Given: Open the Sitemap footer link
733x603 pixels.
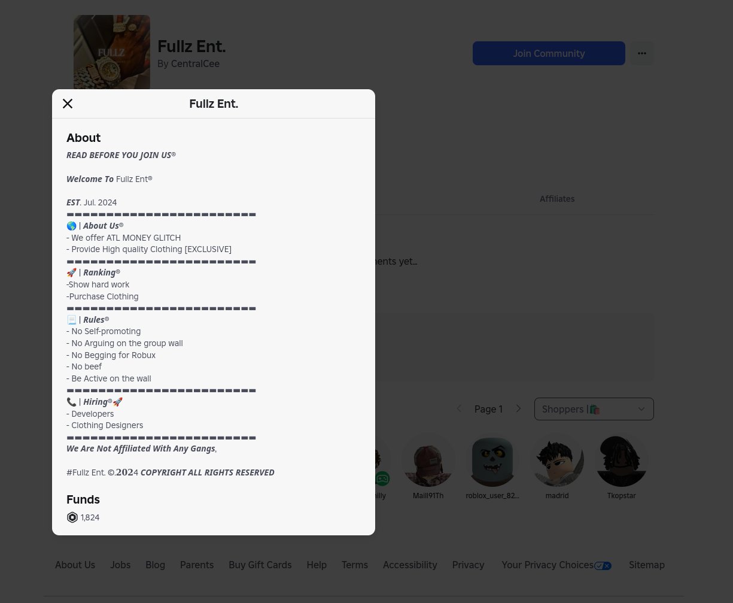Looking at the screenshot, I should coord(647,565).
